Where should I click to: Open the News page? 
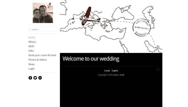pos(31,64)
